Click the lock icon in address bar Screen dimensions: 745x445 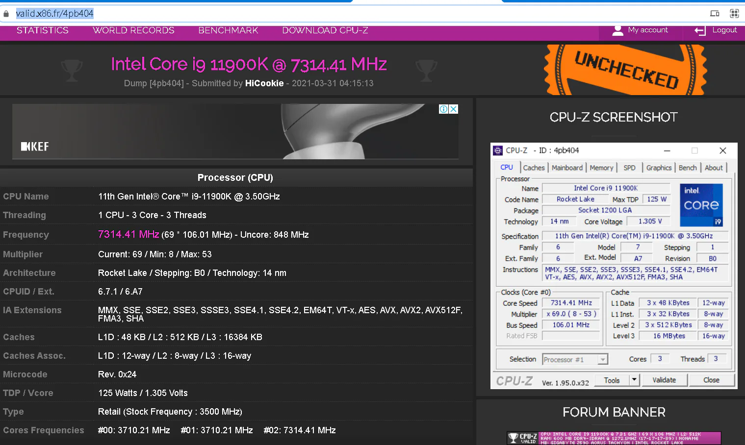click(6, 14)
